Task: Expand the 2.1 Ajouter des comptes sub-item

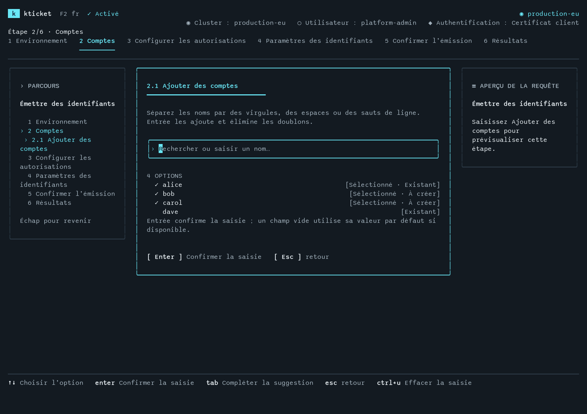Action: (x=26, y=140)
